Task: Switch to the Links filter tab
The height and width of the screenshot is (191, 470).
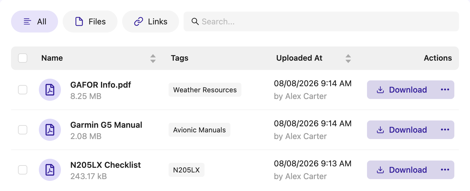Action: click(x=151, y=21)
